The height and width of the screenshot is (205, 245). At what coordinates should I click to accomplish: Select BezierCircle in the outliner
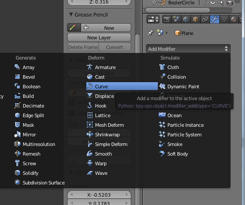click(181, 3)
